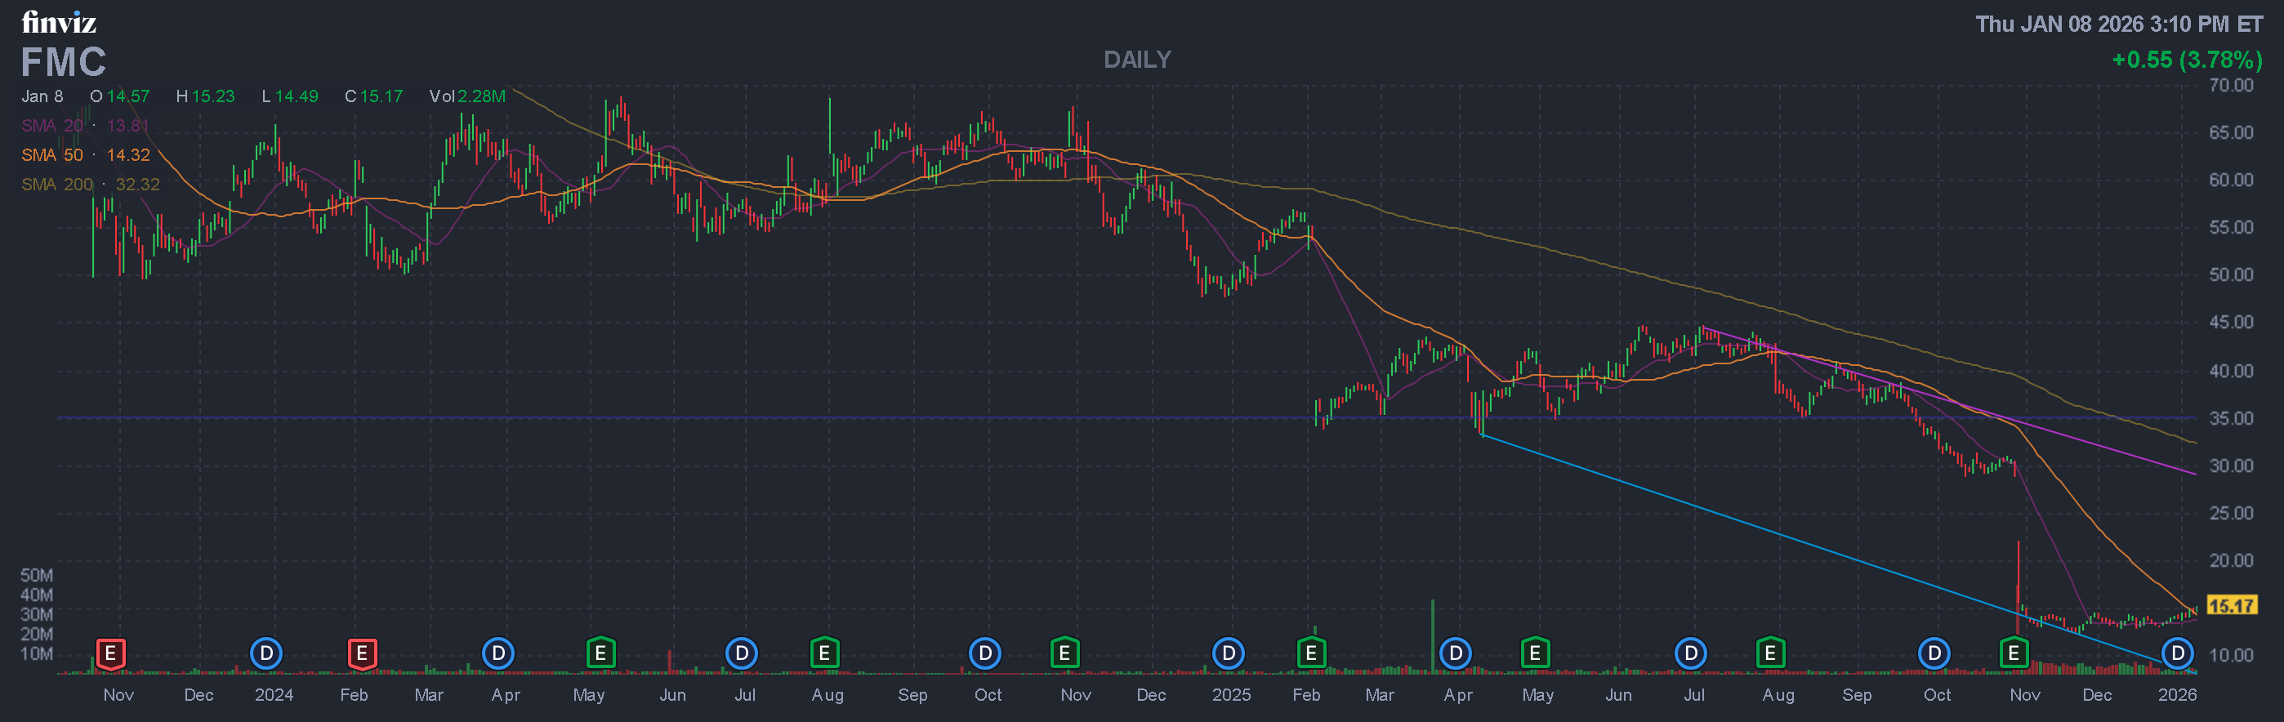Click the dividend marker above the 2026 label
The image size is (2284, 722).
(2177, 653)
